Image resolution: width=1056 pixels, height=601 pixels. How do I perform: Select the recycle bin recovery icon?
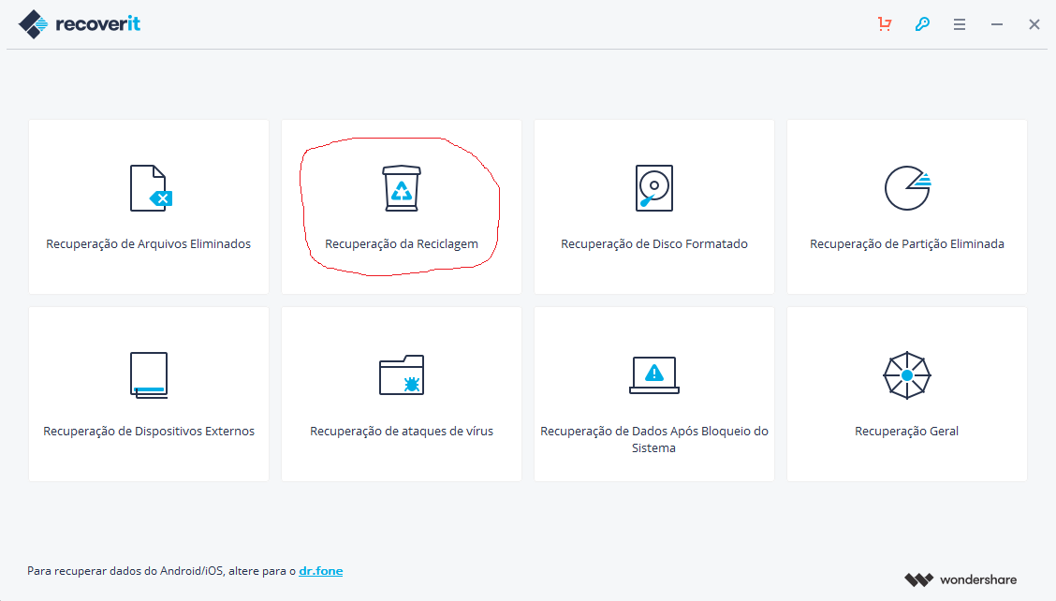[402, 188]
